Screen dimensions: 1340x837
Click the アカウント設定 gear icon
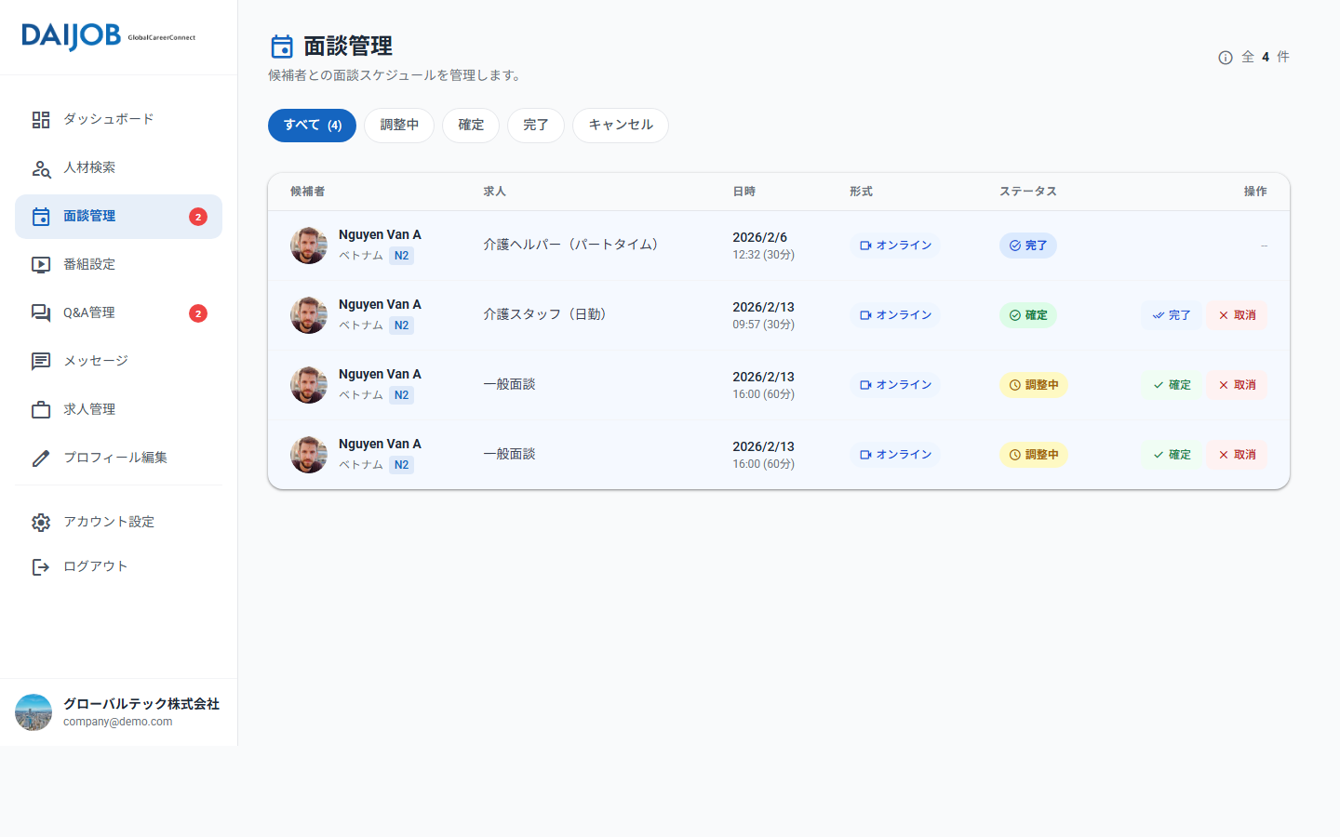coord(41,522)
